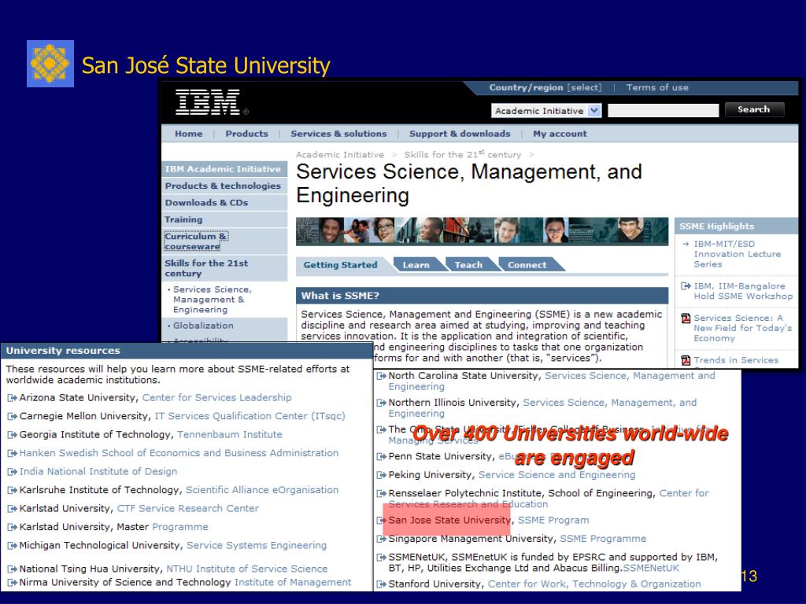Viewport: 806px width, 604px height.
Task: Click link icon beside Rensselaer Polytechnic Institute
Action: tap(381, 494)
